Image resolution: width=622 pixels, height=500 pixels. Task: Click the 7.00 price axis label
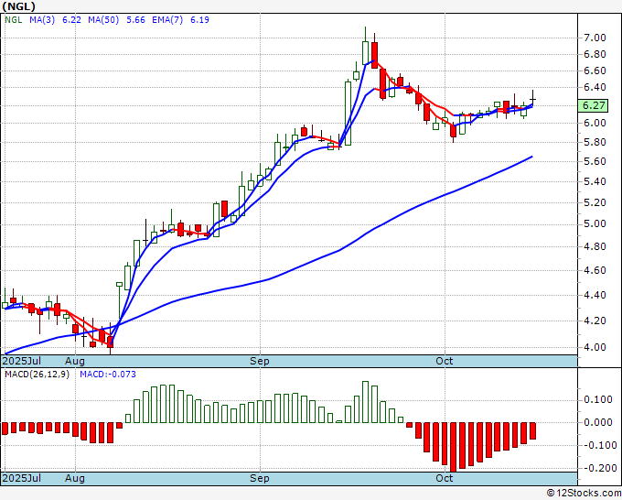coord(595,38)
